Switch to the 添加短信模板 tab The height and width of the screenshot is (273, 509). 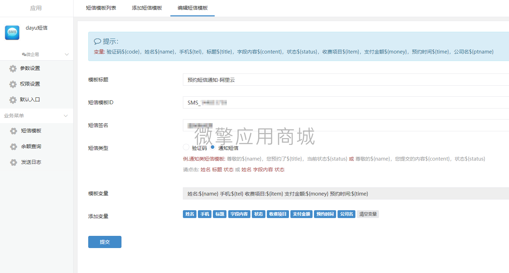147,8
